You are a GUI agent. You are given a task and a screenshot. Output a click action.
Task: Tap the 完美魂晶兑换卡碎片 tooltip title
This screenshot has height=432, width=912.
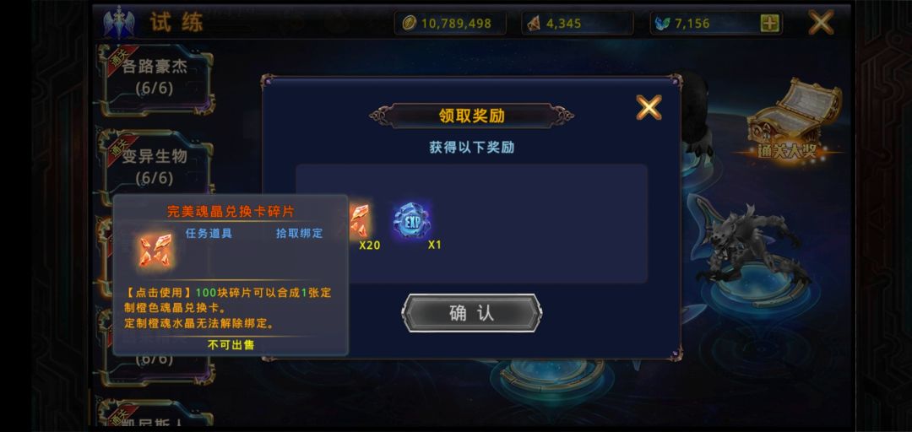coord(231,212)
